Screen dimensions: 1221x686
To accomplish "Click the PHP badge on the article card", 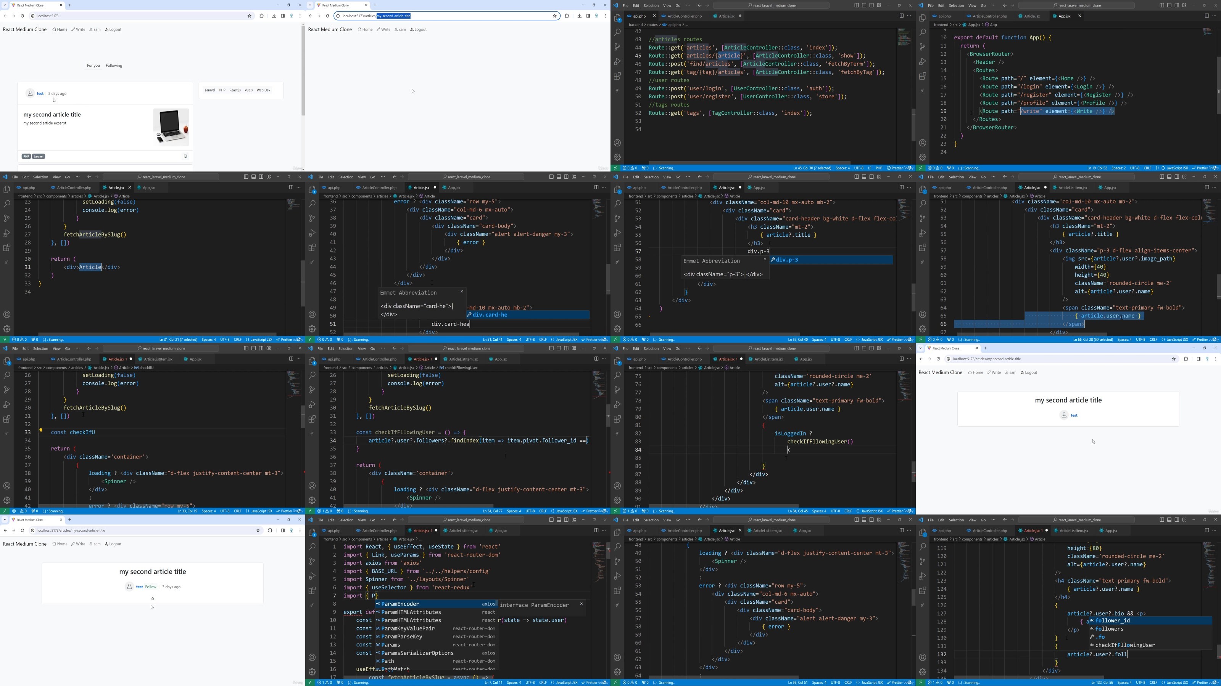I will (26, 156).
